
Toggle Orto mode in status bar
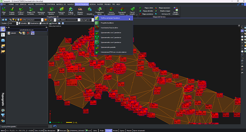tap(95, 131)
